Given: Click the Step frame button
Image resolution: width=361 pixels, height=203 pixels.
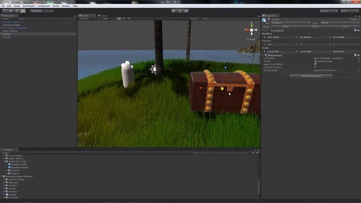Looking at the screenshot, I should [186, 11].
